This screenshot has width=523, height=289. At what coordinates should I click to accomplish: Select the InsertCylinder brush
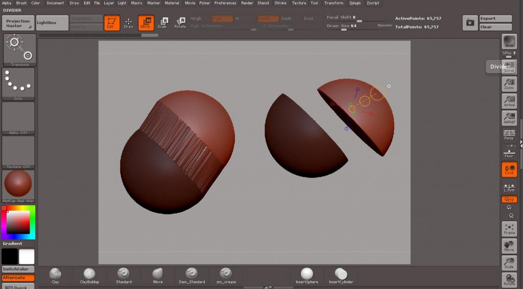point(341,275)
